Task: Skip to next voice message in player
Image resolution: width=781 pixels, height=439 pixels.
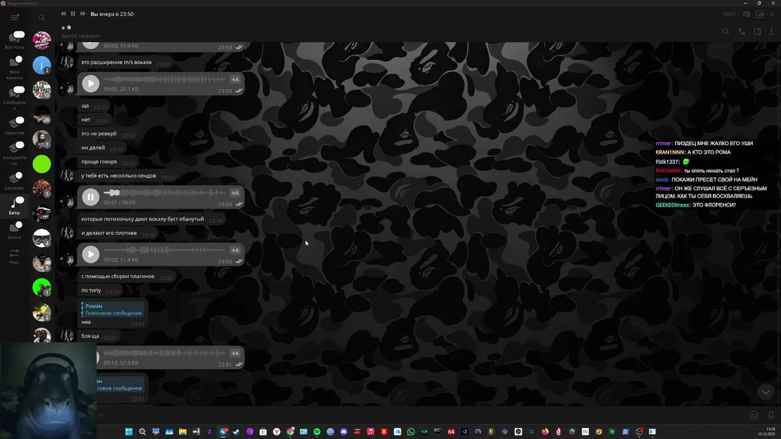Action: tap(83, 13)
